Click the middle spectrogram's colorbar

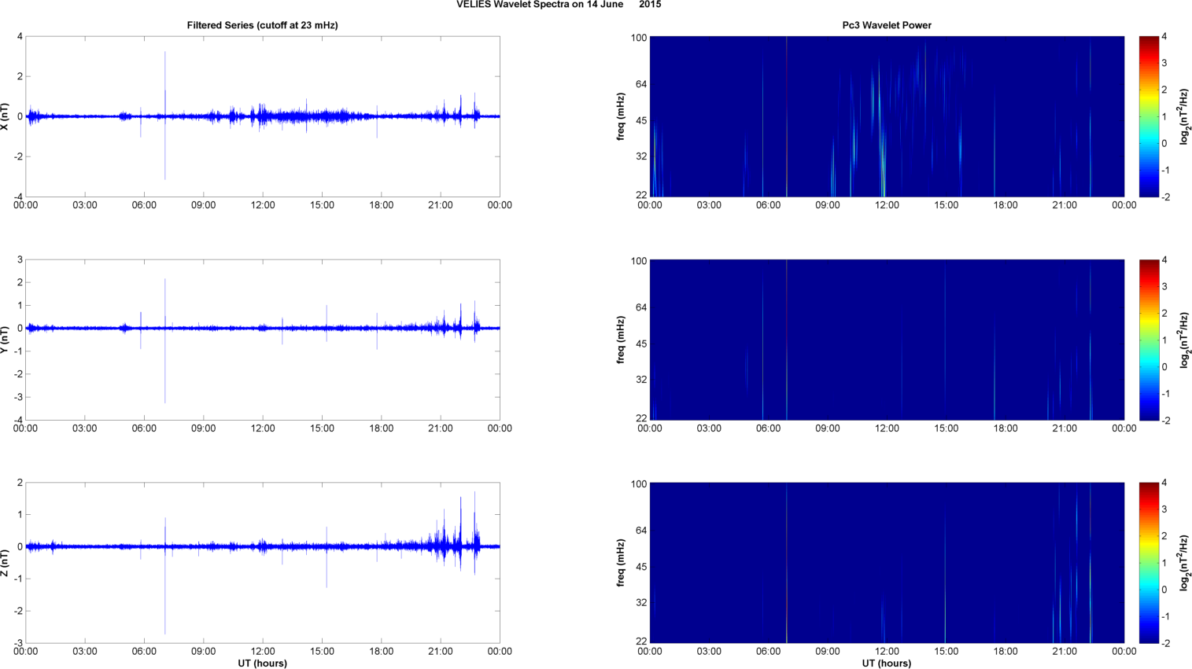[x=1149, y=340]
